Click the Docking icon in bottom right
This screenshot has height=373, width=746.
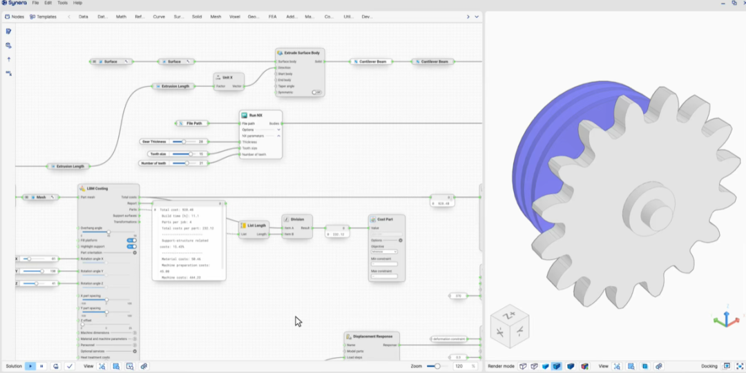[x=727, y=366]
